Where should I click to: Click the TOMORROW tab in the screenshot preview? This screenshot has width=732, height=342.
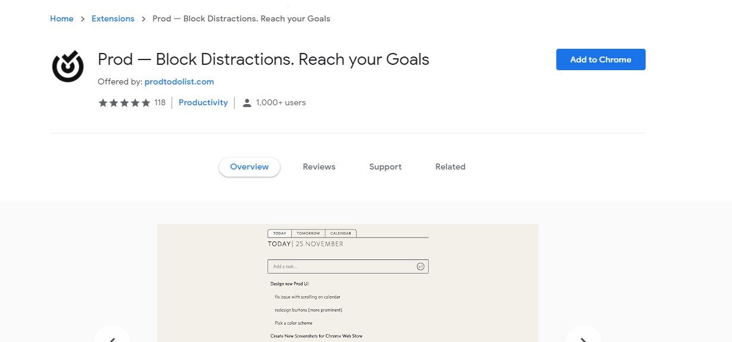pyautogui.click(x=308, y=233)
